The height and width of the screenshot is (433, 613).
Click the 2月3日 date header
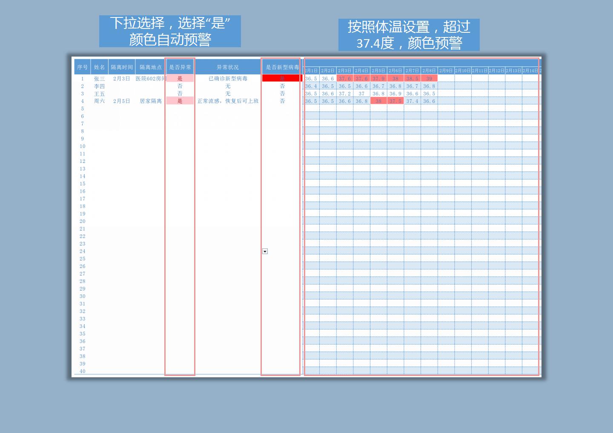345,71
